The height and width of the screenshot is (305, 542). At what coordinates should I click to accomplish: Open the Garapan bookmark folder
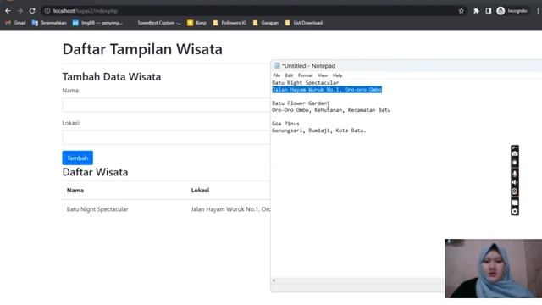[266, 23]
